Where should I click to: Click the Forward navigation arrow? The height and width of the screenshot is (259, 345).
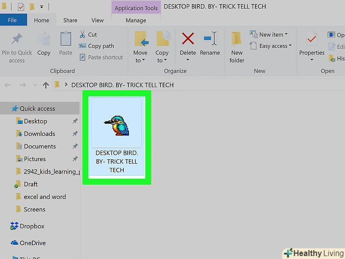(x=23, y=85)
